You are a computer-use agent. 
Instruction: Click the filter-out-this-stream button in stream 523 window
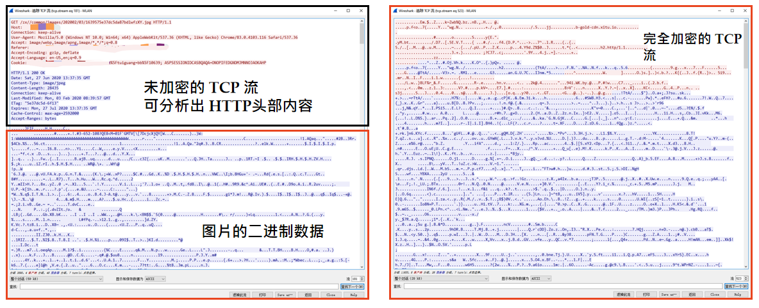click(x=624, y=294)
